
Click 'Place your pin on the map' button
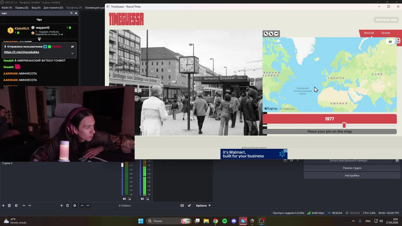[x=329, y=132]
